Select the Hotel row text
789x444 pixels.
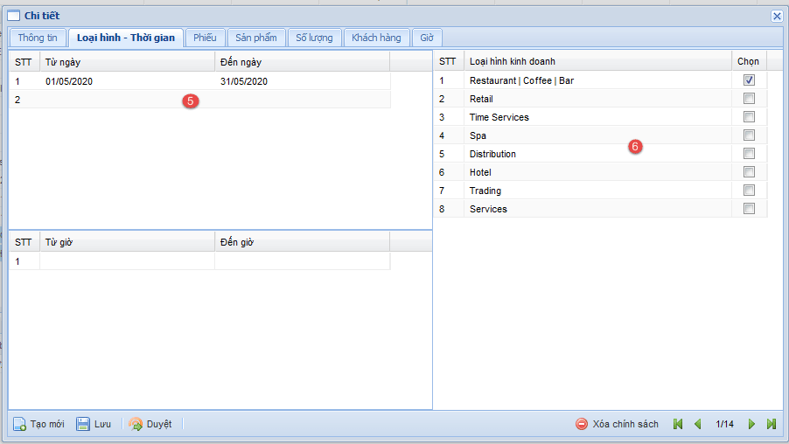[x=480, y=172]
